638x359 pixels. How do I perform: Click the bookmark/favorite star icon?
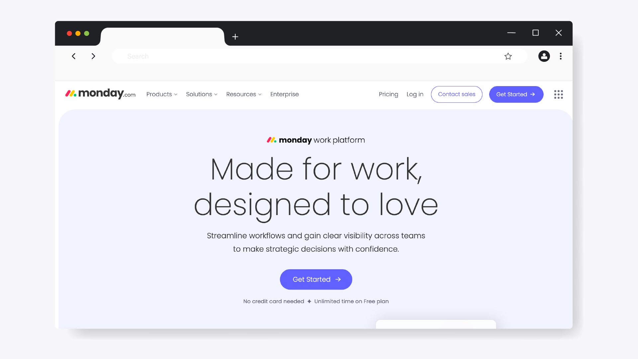coord(508,56)
